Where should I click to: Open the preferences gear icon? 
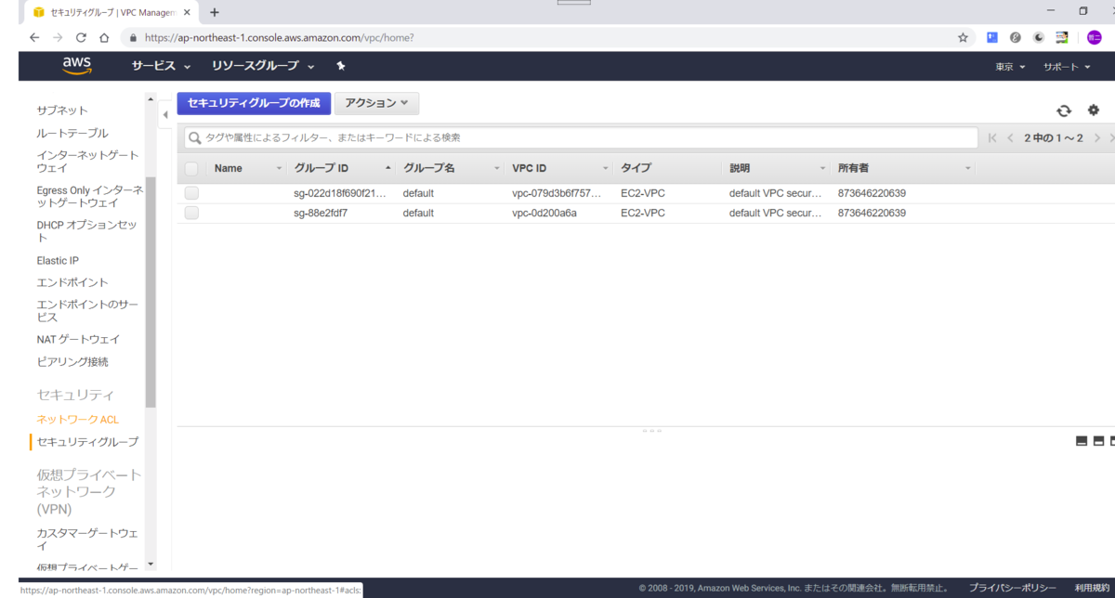point(1093,110)
